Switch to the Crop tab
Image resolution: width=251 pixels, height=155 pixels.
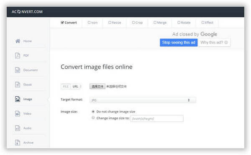[137, 23]
